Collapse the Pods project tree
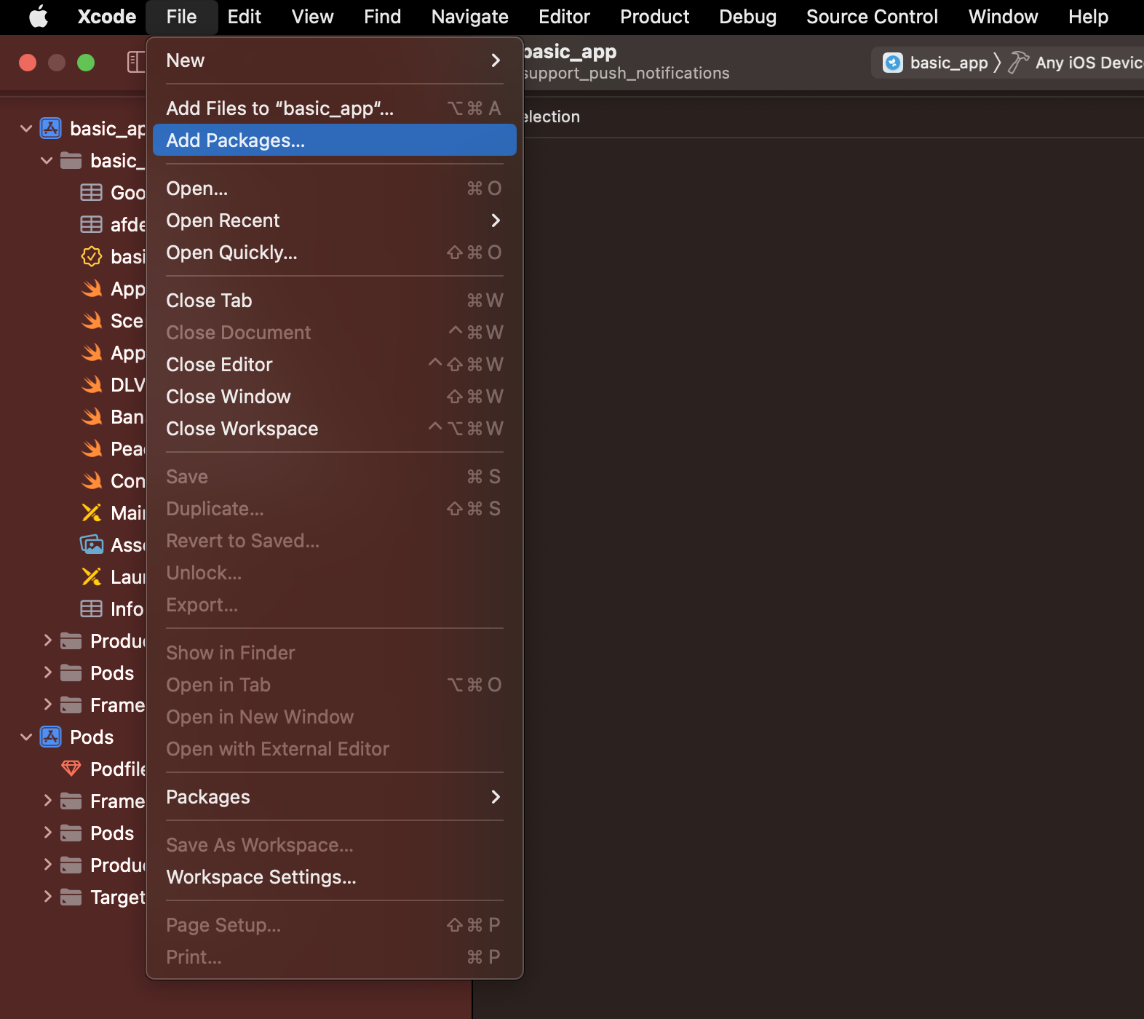1144x1019 pixels. tap(26, 737)
